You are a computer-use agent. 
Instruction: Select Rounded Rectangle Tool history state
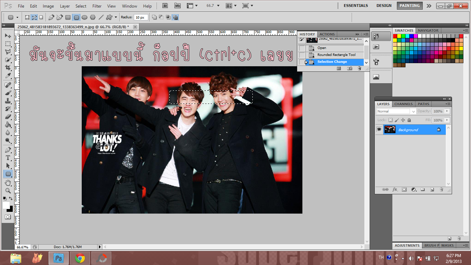[x=336, y=55]
